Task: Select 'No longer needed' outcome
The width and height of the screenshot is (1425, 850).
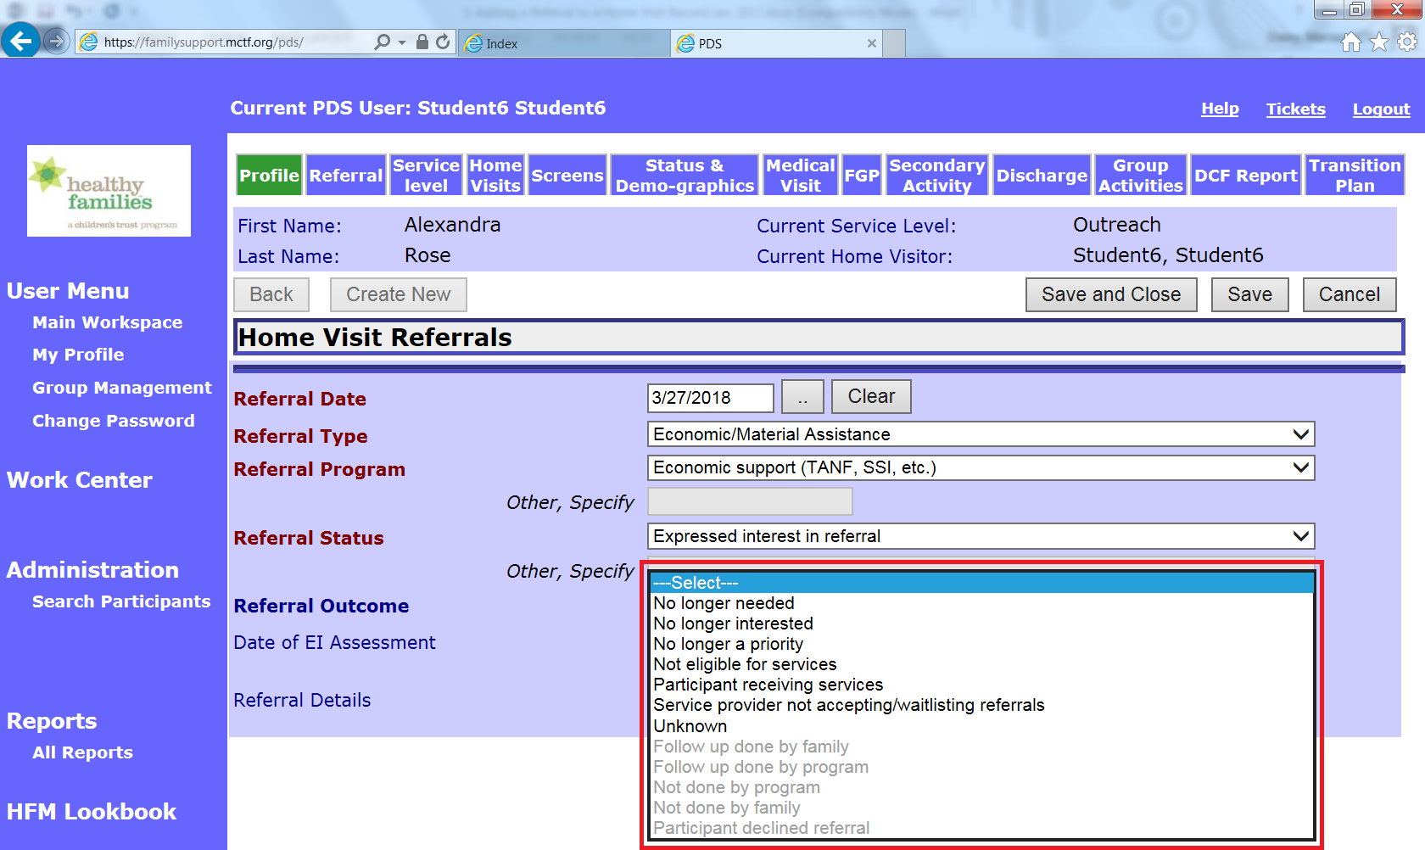Action: 981,603
